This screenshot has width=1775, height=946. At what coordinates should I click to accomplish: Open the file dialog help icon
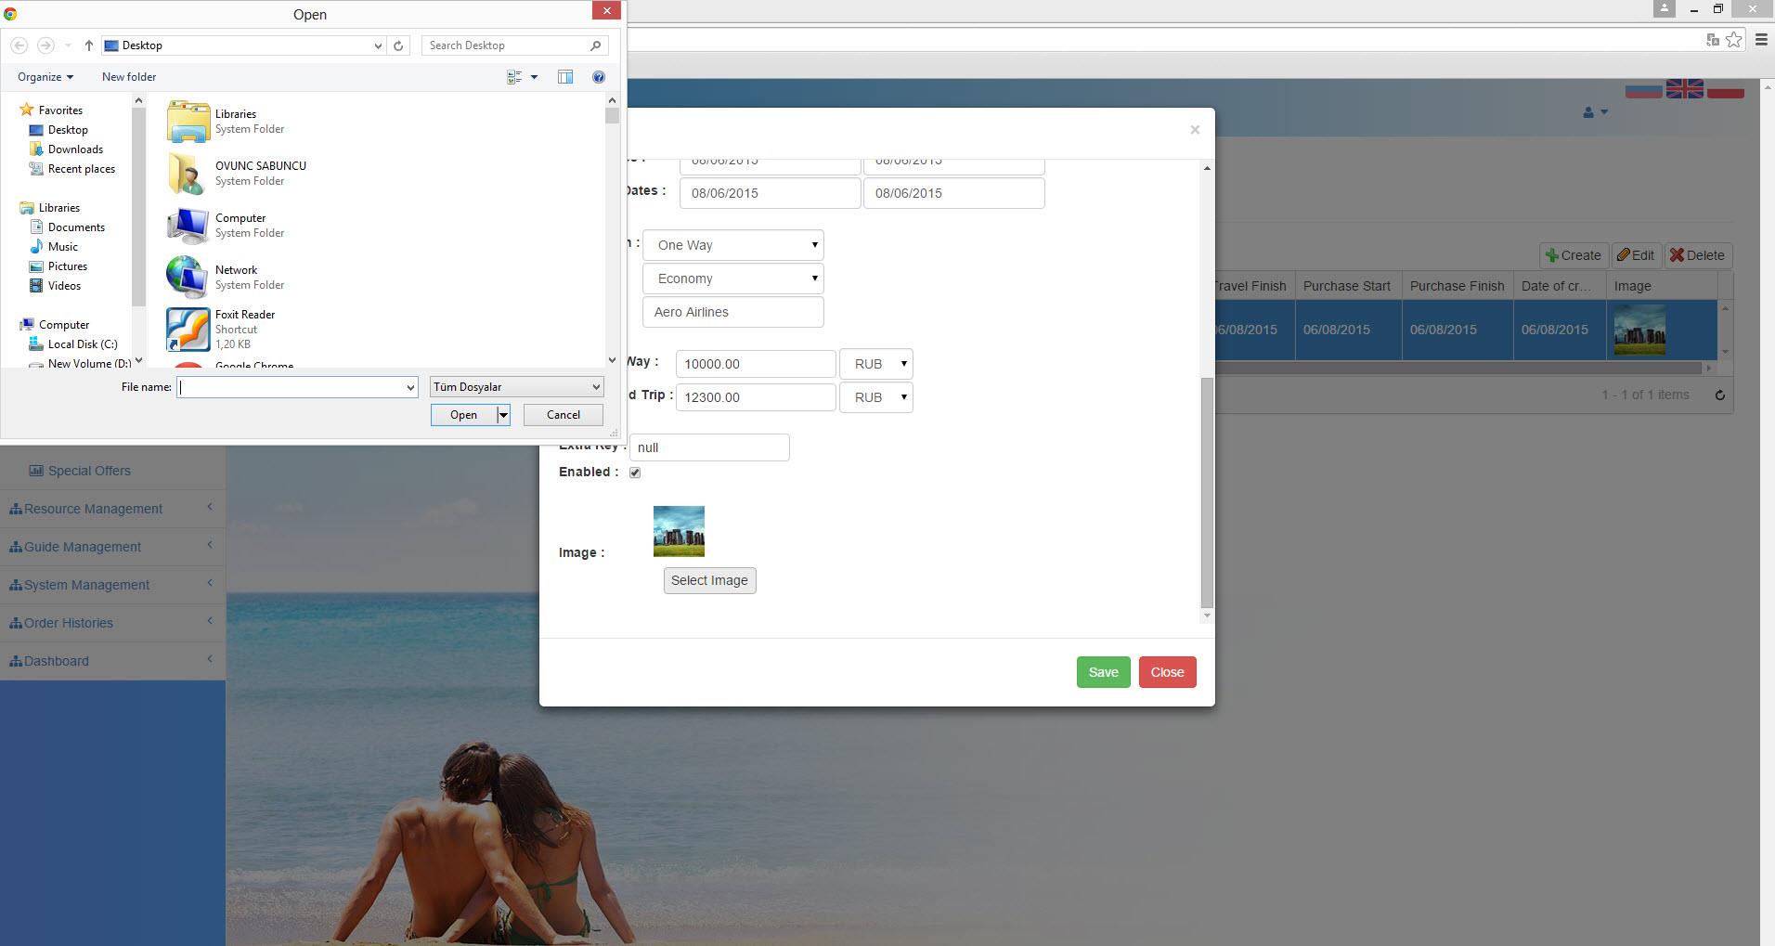tap(599, 77)
